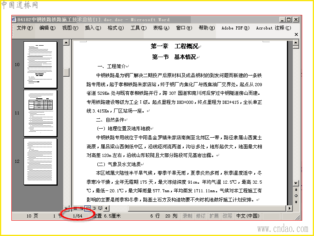Go to previous page double-arrow button
Screen dimensions: 314x236
(x=296, y=190)
